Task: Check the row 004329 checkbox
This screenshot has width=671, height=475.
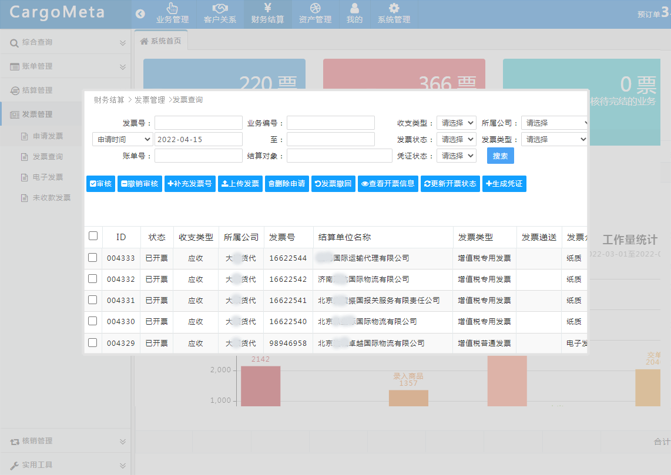Action: pyautogui.click(x=92, y=342)
